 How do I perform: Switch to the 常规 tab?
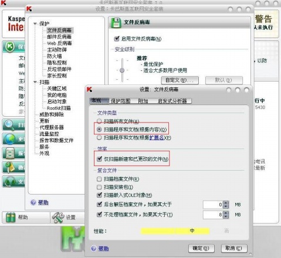tap(99, 101)
